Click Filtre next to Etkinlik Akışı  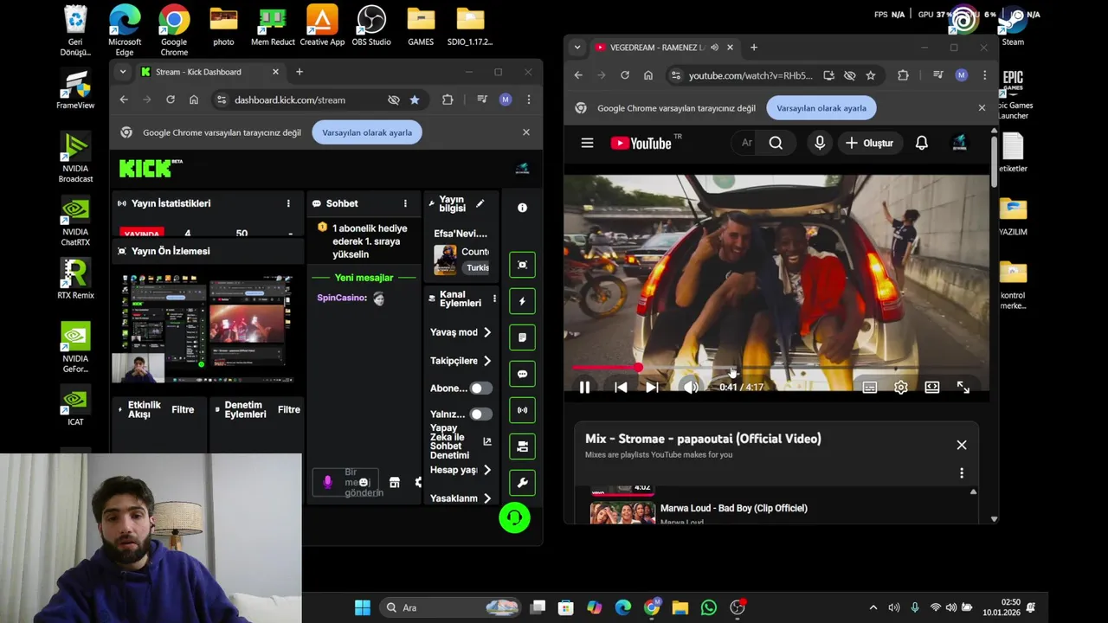click(x=183, y=410)
